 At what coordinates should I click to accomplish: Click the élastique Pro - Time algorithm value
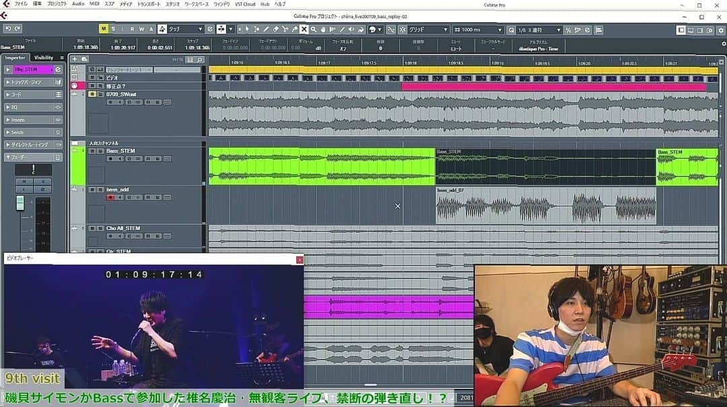click(x=539, y=48)
